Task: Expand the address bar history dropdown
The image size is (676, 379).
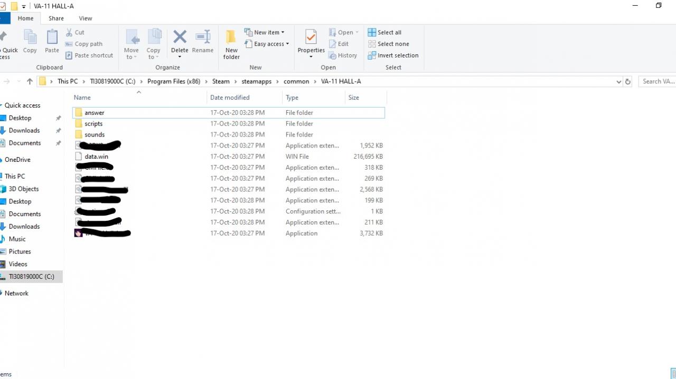Action: pyautogui.click(x=618, y=82)
